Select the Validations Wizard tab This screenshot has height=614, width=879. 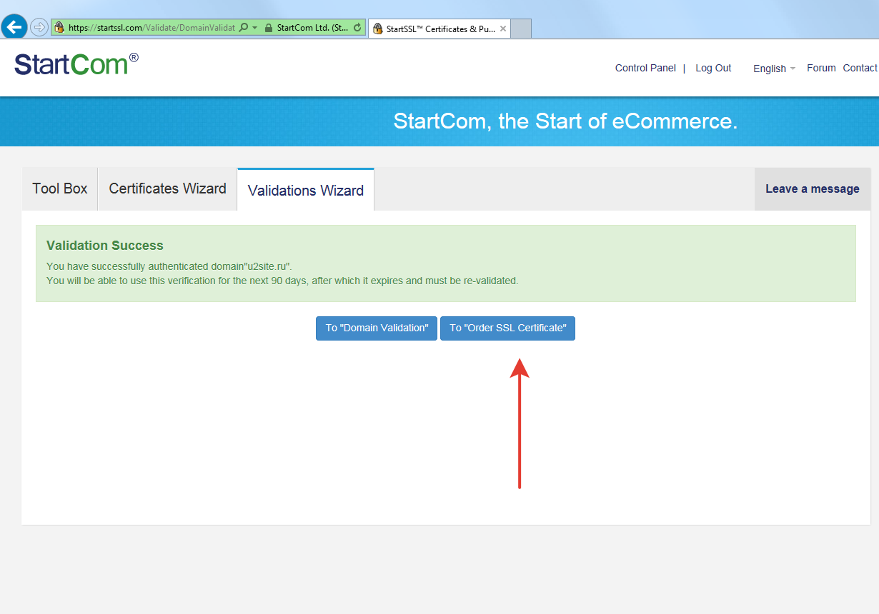click(x=306, y=190)
